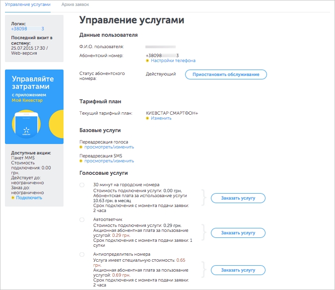The image size is (335, 290).
Task: Select the Антиопределитель номера radio button
Action: coord(82,255)
